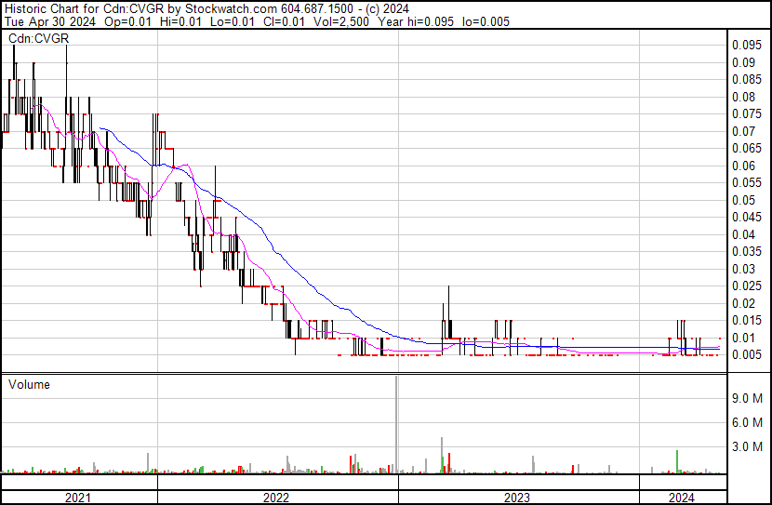The width and height of the screenshot is (772, 505).
Task: Select the Volume panel label
Action: click(29, 384)
